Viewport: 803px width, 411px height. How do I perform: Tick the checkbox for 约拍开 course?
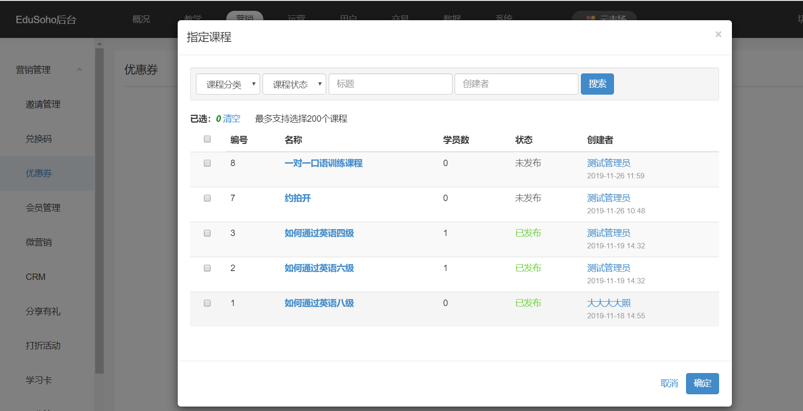[x=207, y=198]
